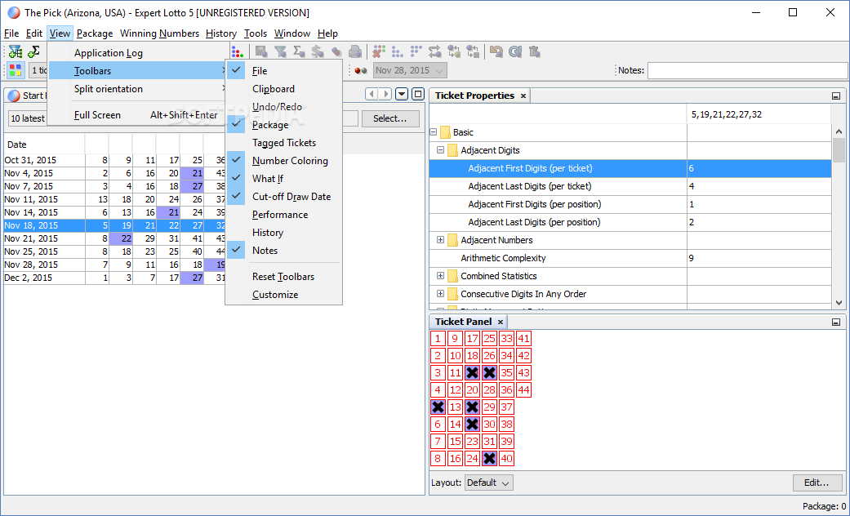Uncheck the Notes toolbar option
The width and height of the screenshot is (850, 516).
[x=283, y=251]
